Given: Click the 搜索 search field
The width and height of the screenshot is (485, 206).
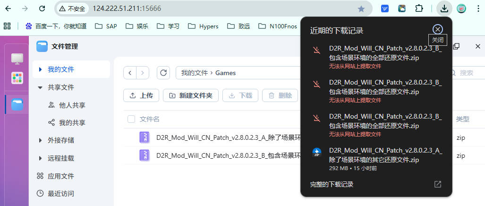Looking at the screenshot, I should point(467,73).
